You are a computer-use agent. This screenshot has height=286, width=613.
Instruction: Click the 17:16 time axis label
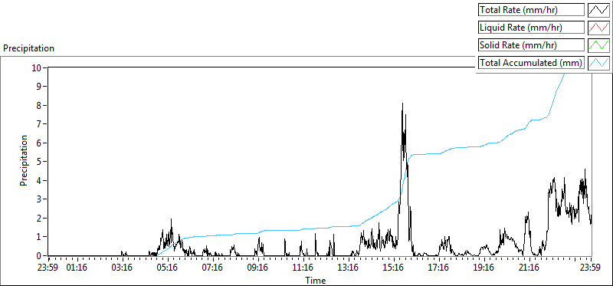[x=439, y=268]
